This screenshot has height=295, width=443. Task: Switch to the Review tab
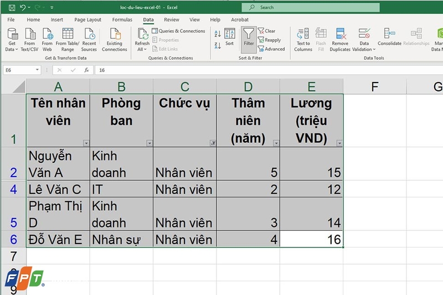pos(172,20)
